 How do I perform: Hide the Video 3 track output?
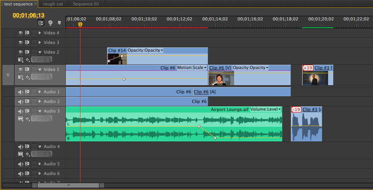point(21,42)
